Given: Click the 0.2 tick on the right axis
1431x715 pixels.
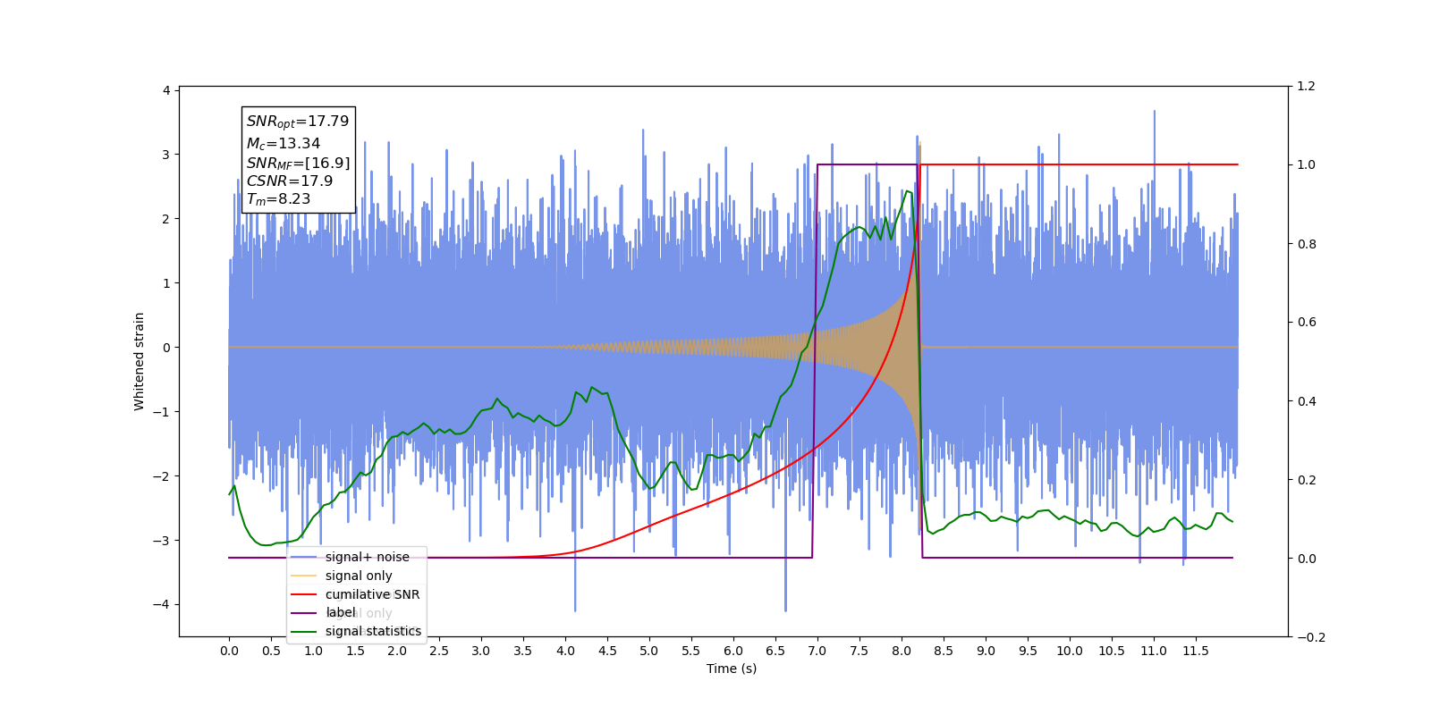Looking at the screenshot, I should [x=1307, y=480].
